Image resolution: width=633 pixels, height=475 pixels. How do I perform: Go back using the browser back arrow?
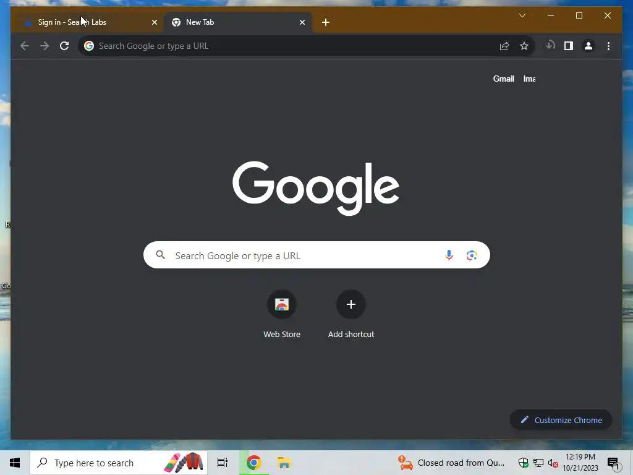(x=25, y=46)
